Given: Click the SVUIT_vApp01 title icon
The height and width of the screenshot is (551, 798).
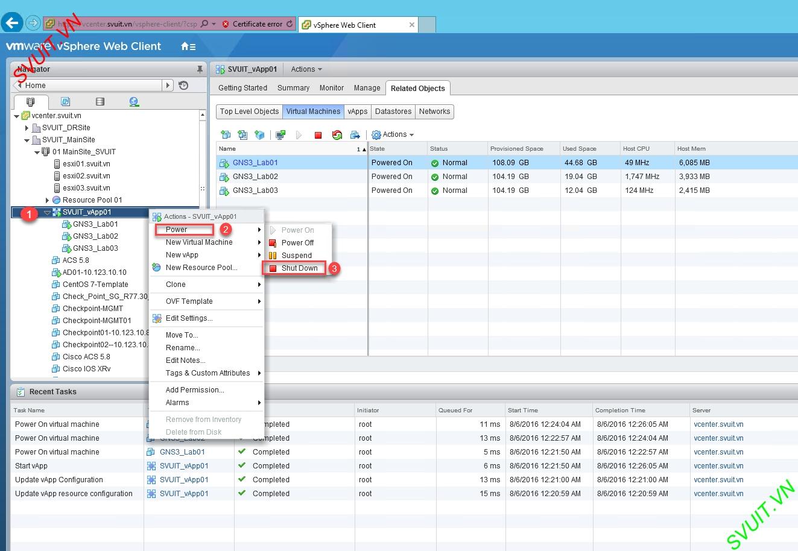Looking at the screenshot, I should [x=220, y=69].
